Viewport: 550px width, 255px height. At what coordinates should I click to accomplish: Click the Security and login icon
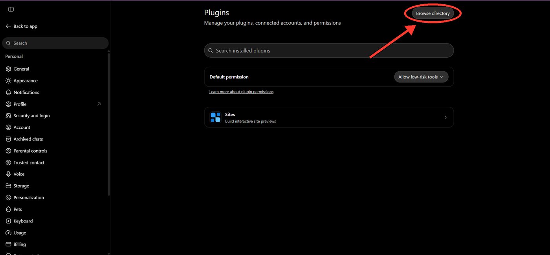(8, 116)
